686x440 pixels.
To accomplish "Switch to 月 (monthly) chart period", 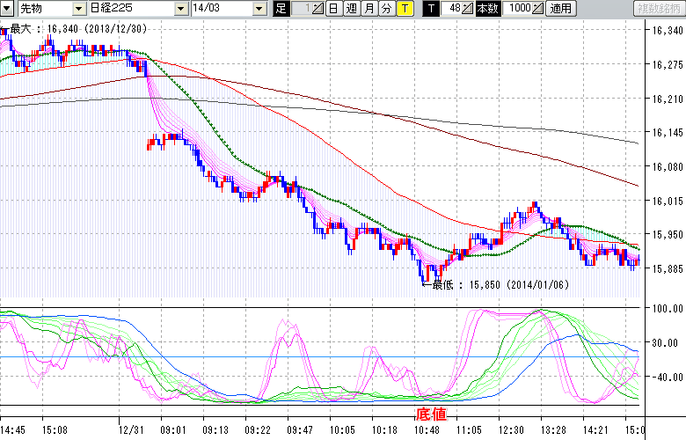I will click(x=369, y=9).
